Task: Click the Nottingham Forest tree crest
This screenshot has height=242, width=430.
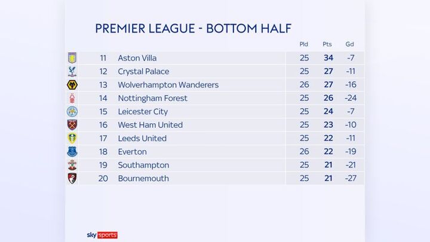Action: 72,98
